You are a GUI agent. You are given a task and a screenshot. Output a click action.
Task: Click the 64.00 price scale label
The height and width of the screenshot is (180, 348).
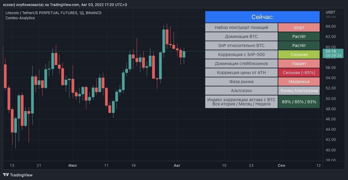point(331,26)
